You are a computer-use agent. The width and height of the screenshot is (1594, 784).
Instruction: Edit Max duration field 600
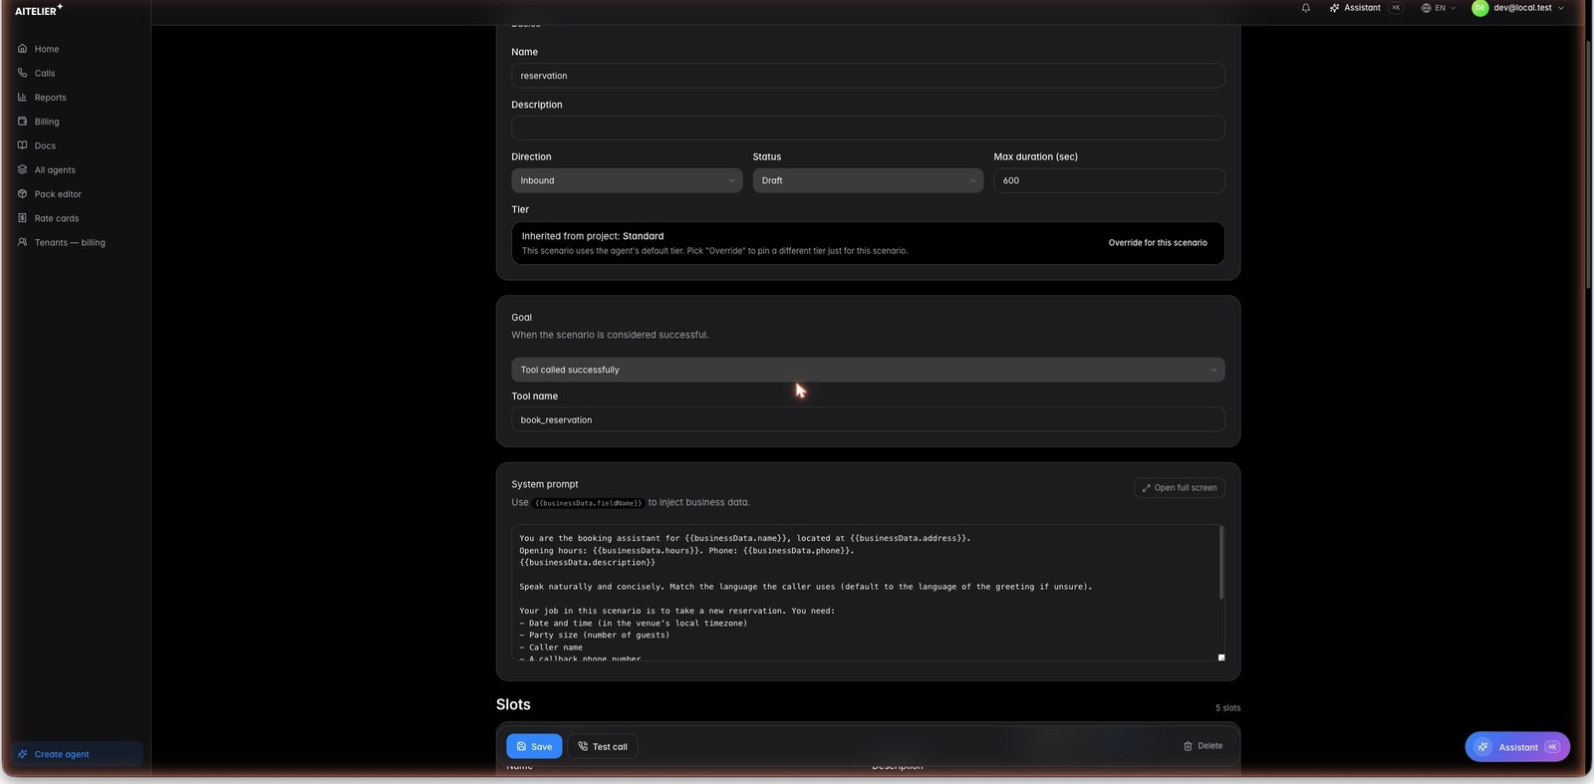(x=1109, y=180)
